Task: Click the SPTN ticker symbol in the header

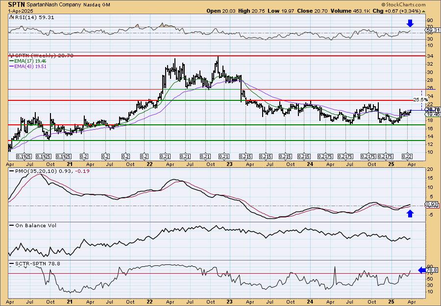Action: point(17,4)
